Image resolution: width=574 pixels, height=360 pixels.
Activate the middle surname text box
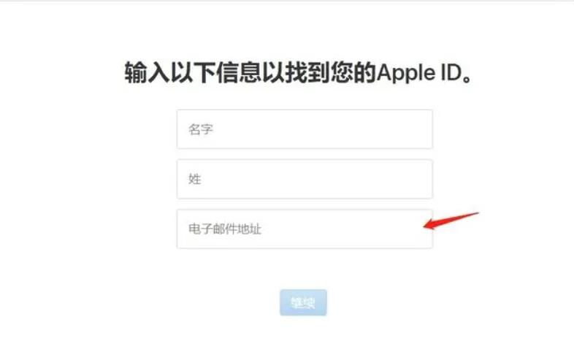[x=305, y=179]
